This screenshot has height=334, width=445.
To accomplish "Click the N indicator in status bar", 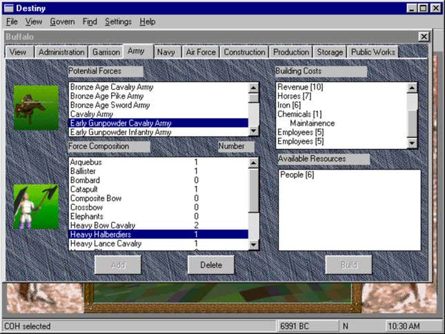I will point(346,326).
